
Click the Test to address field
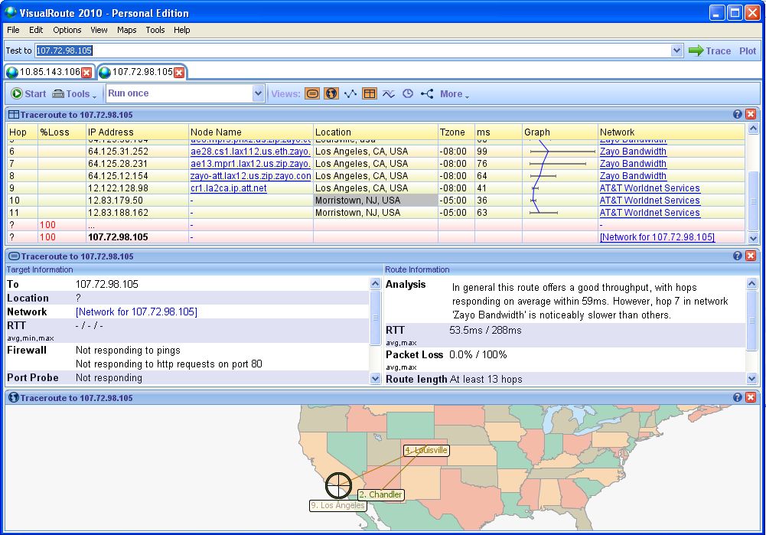(x=353, y=51)
